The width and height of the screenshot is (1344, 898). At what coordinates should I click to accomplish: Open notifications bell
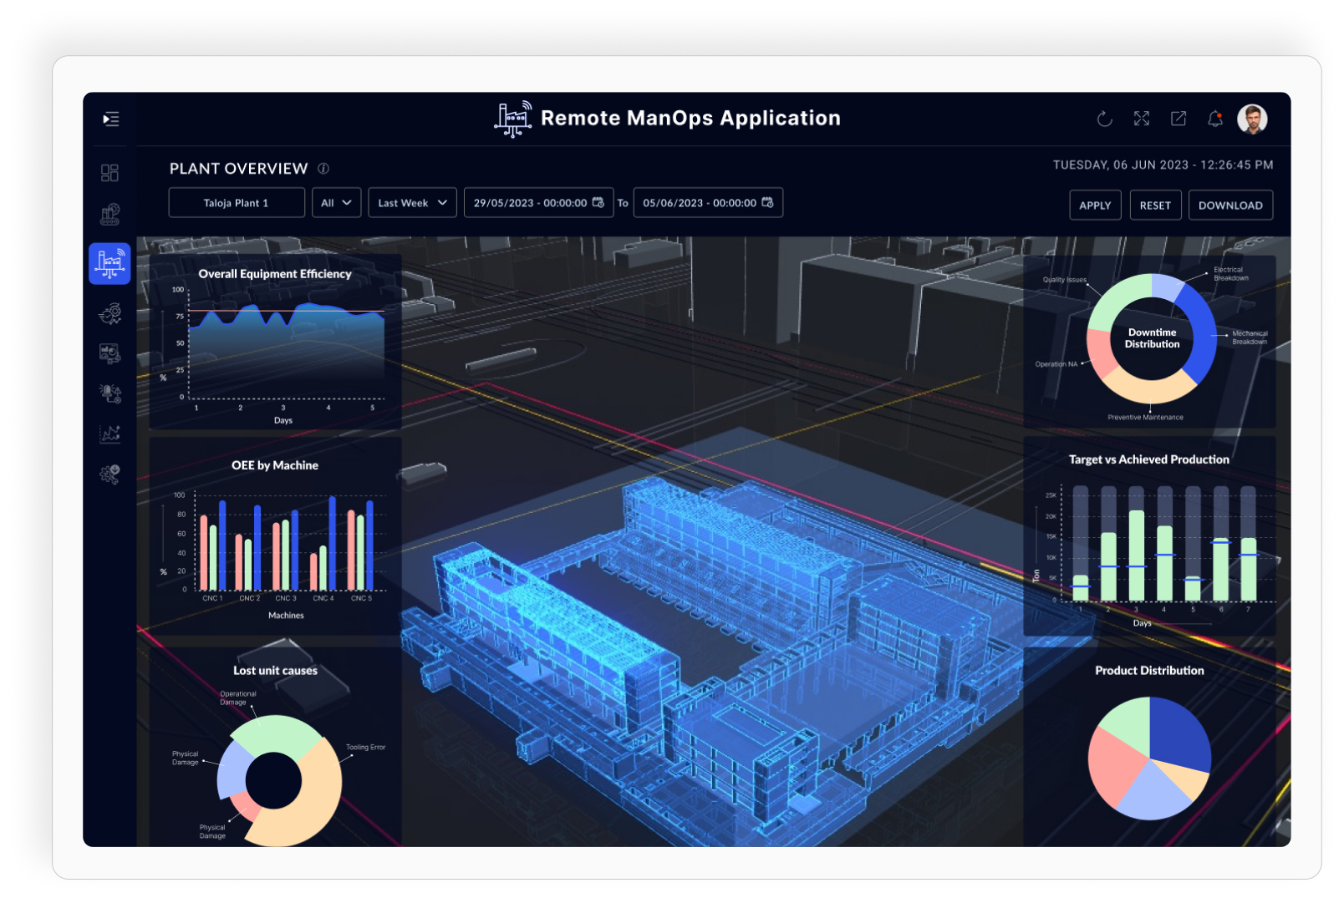point(1214,119)
